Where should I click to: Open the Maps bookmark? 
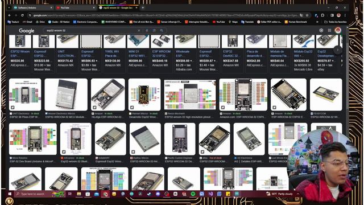(233, 22)
